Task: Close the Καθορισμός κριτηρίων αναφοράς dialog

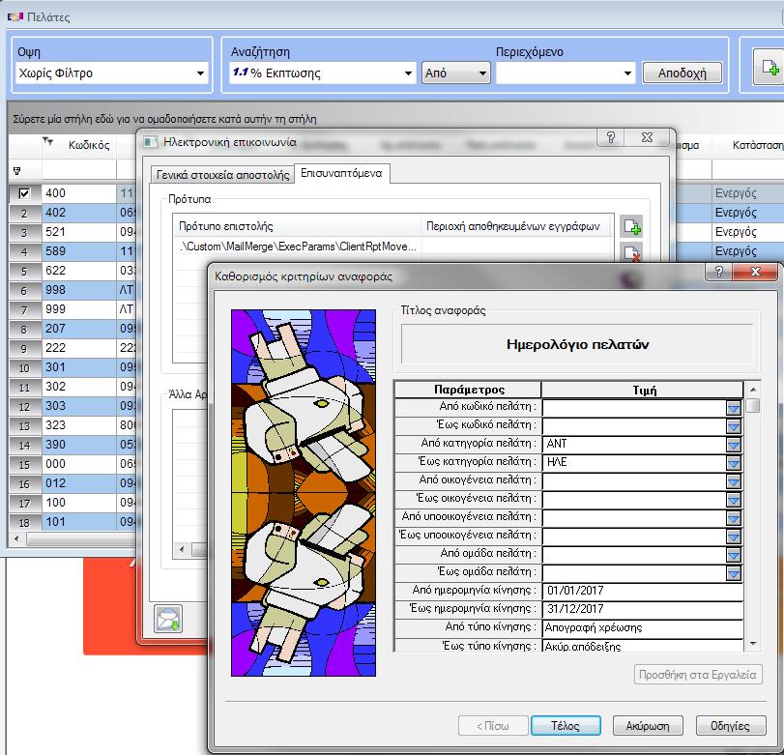Action: (754, 272)
